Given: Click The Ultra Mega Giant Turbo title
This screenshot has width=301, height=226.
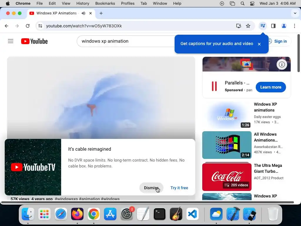Looking at the screenshot, I should point(268,168).
